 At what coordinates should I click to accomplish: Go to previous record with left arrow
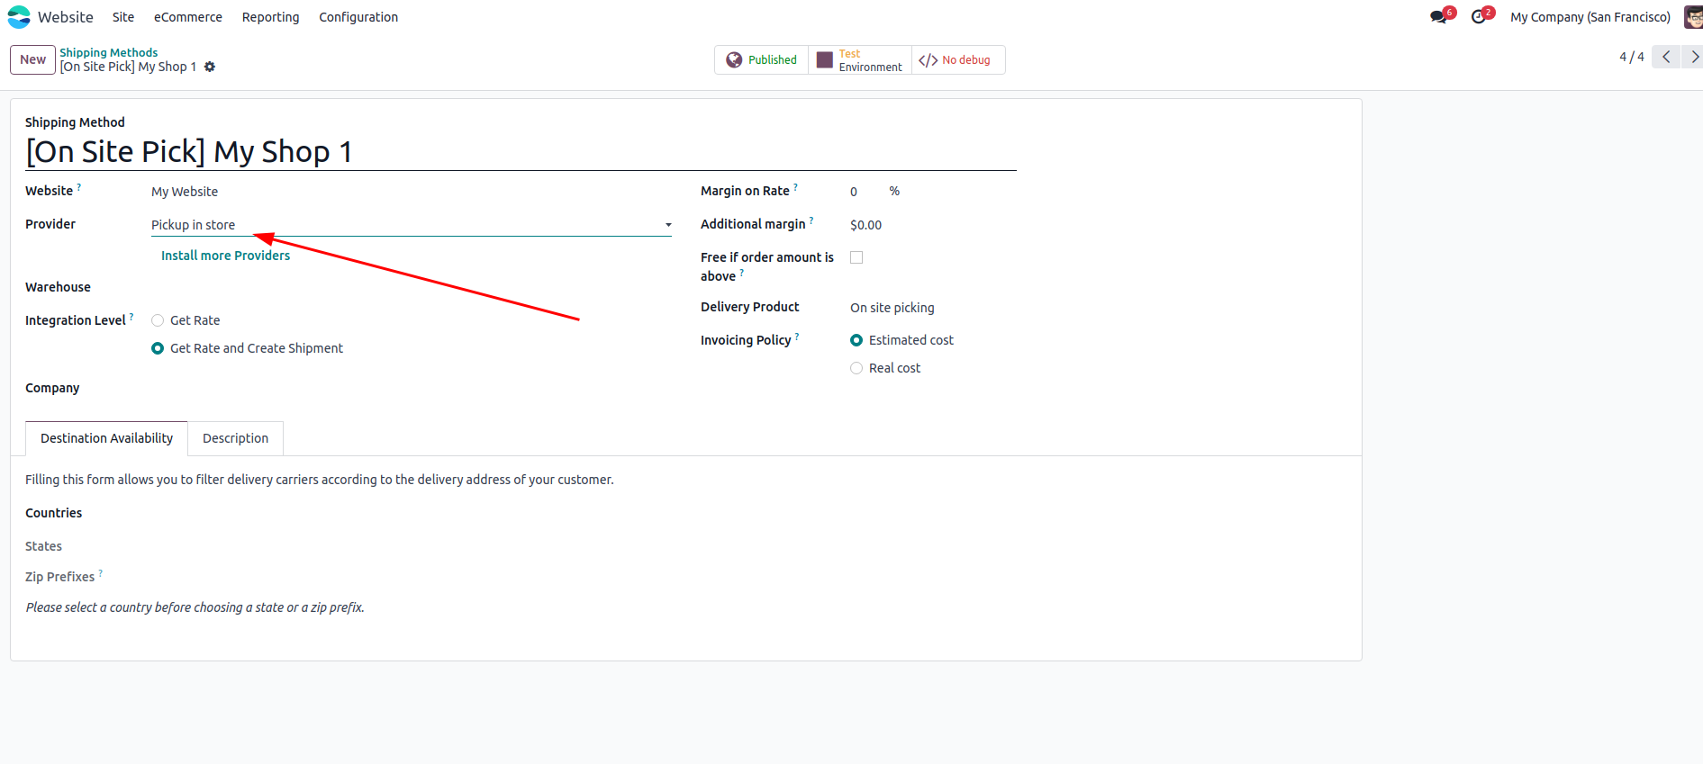tap(1666, 57)
